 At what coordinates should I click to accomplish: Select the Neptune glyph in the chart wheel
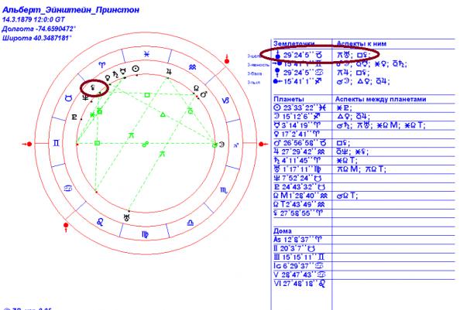[85, 98]
